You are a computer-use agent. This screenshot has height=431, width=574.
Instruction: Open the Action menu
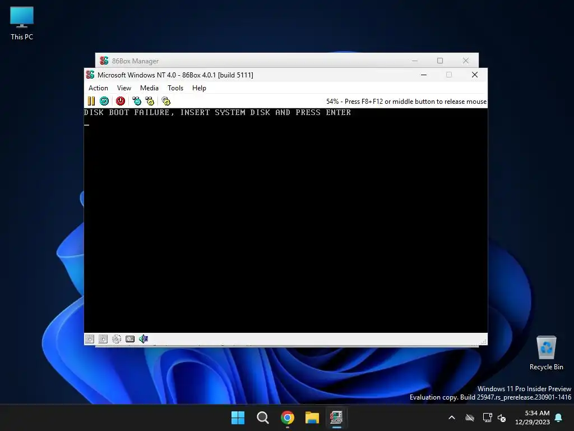pyautogui.click(x=98, y=88)
